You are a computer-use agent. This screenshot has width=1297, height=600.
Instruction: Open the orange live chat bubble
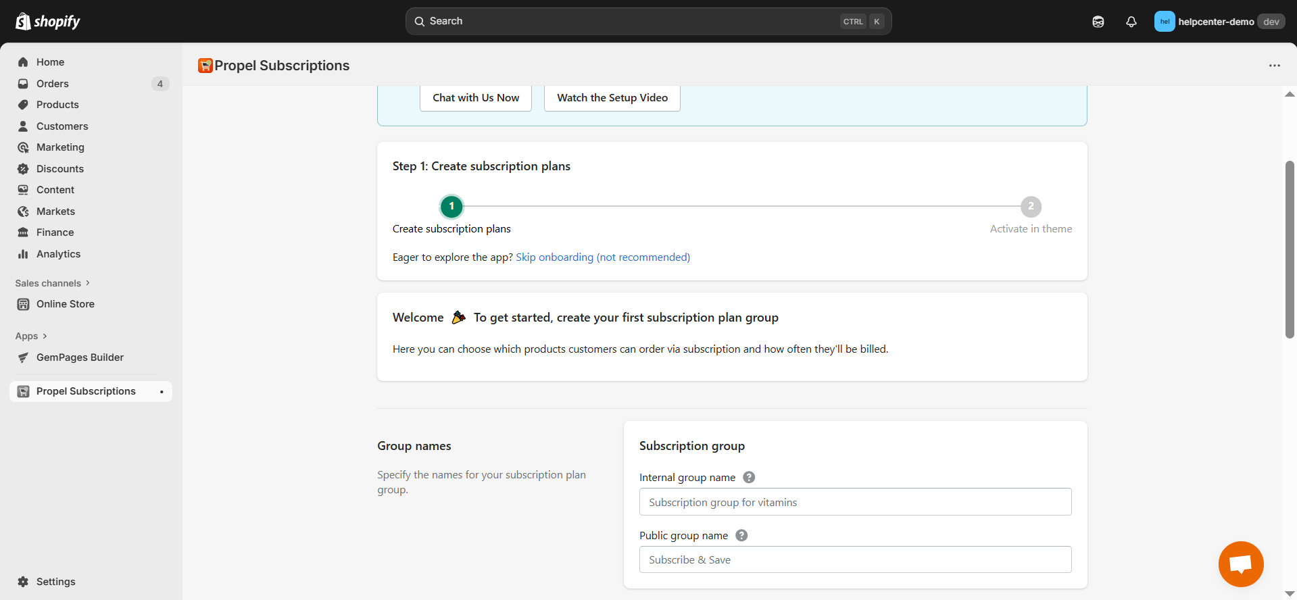pos(1240,564)
